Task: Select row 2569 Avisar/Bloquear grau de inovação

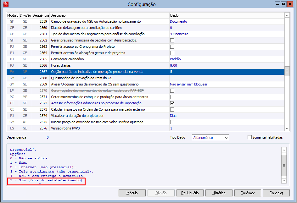Action: (x=145, y=85)
